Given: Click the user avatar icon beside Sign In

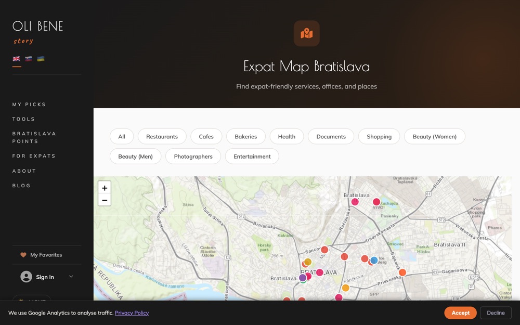Looking at the screenshot, I should pos(26,277).
